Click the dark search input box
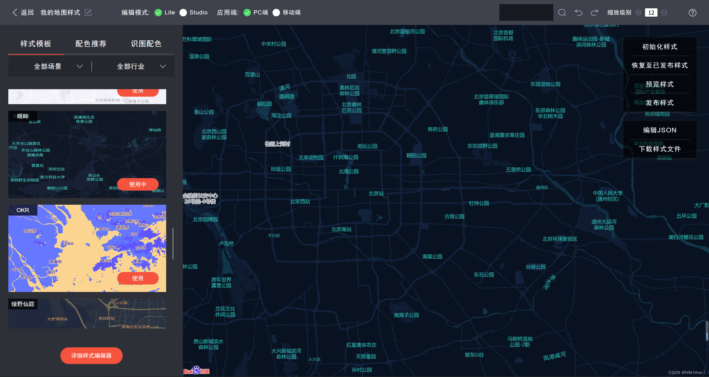The width and height of the screenshot is (709, 377). [x=526, y=12]
